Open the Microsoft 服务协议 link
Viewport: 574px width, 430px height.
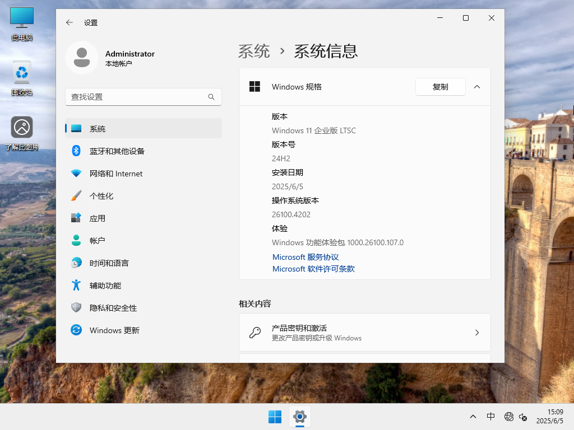305,257
